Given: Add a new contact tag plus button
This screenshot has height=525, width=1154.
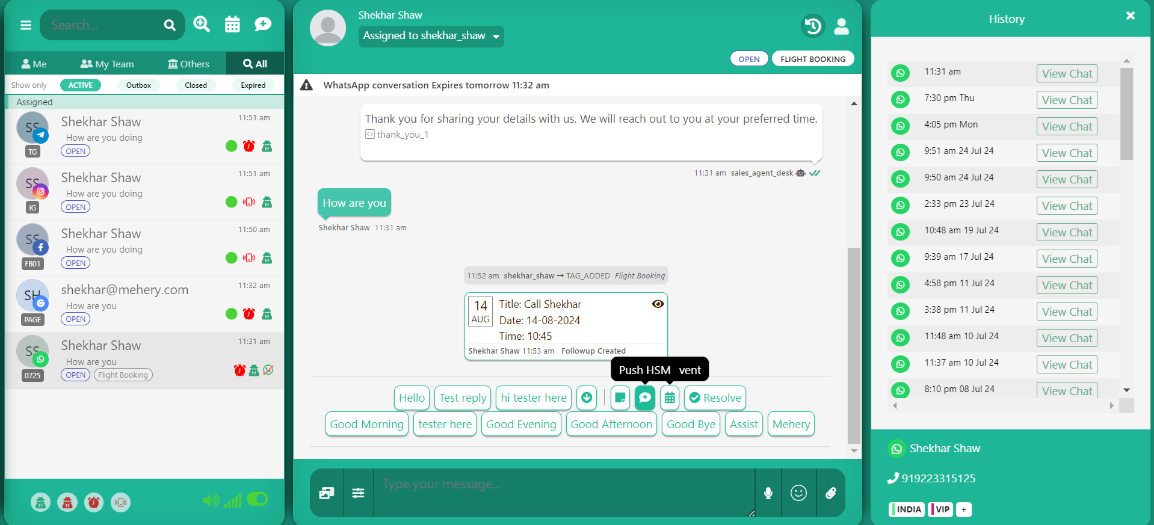Looking at the screenshot, I should 963,509.
